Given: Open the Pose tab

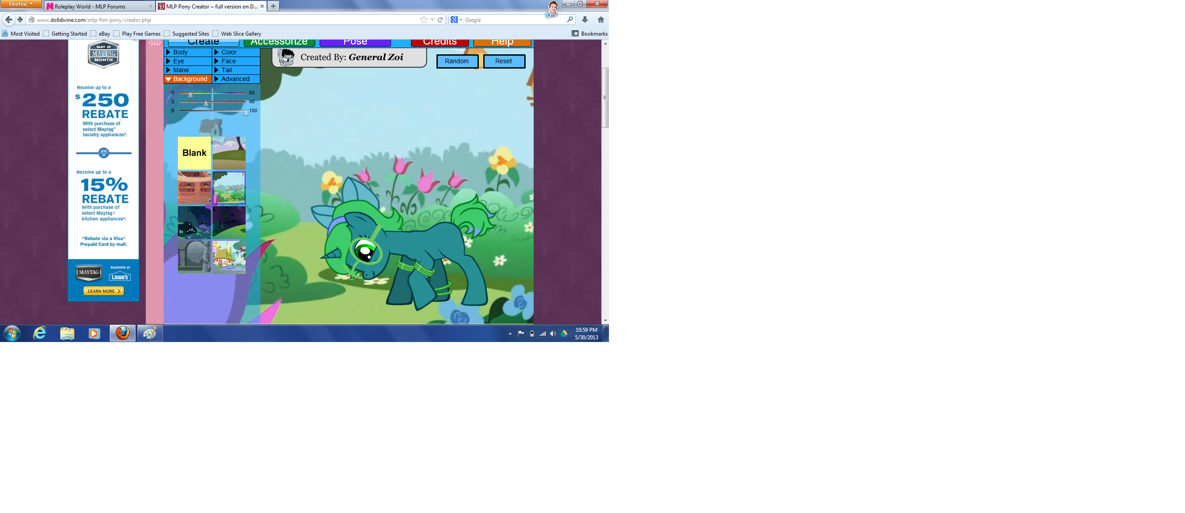Looking at the screenshot, I should (355, 42).
